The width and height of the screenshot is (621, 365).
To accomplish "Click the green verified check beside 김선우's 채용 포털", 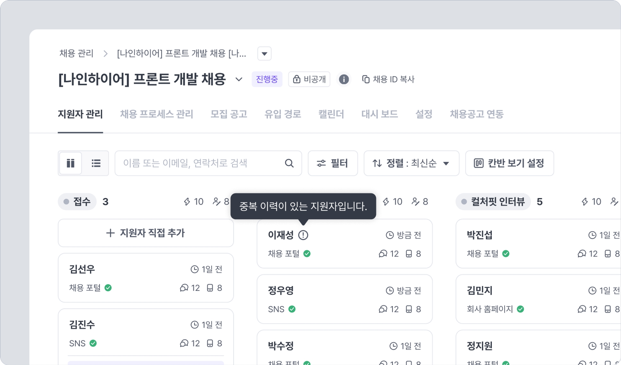I will tap(108, 288).
